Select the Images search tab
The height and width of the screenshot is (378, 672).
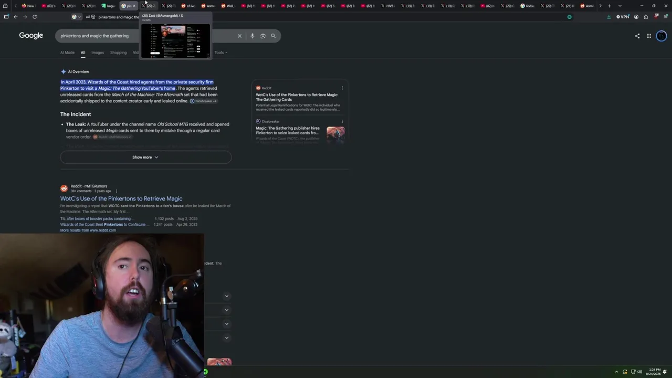(98, 52)
